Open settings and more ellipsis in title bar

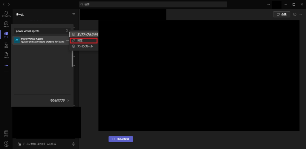click(269, 4)
